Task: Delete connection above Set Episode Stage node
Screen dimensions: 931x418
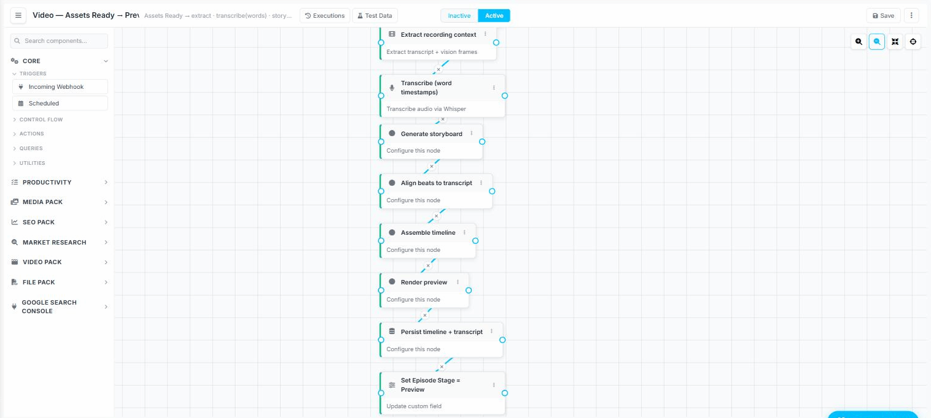Action: coord(441,367)
